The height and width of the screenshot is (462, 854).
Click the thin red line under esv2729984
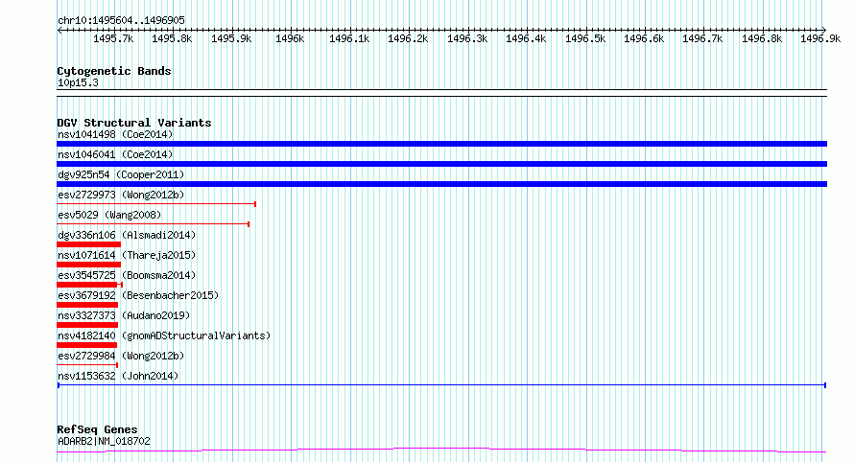click(x=87, y=365)
